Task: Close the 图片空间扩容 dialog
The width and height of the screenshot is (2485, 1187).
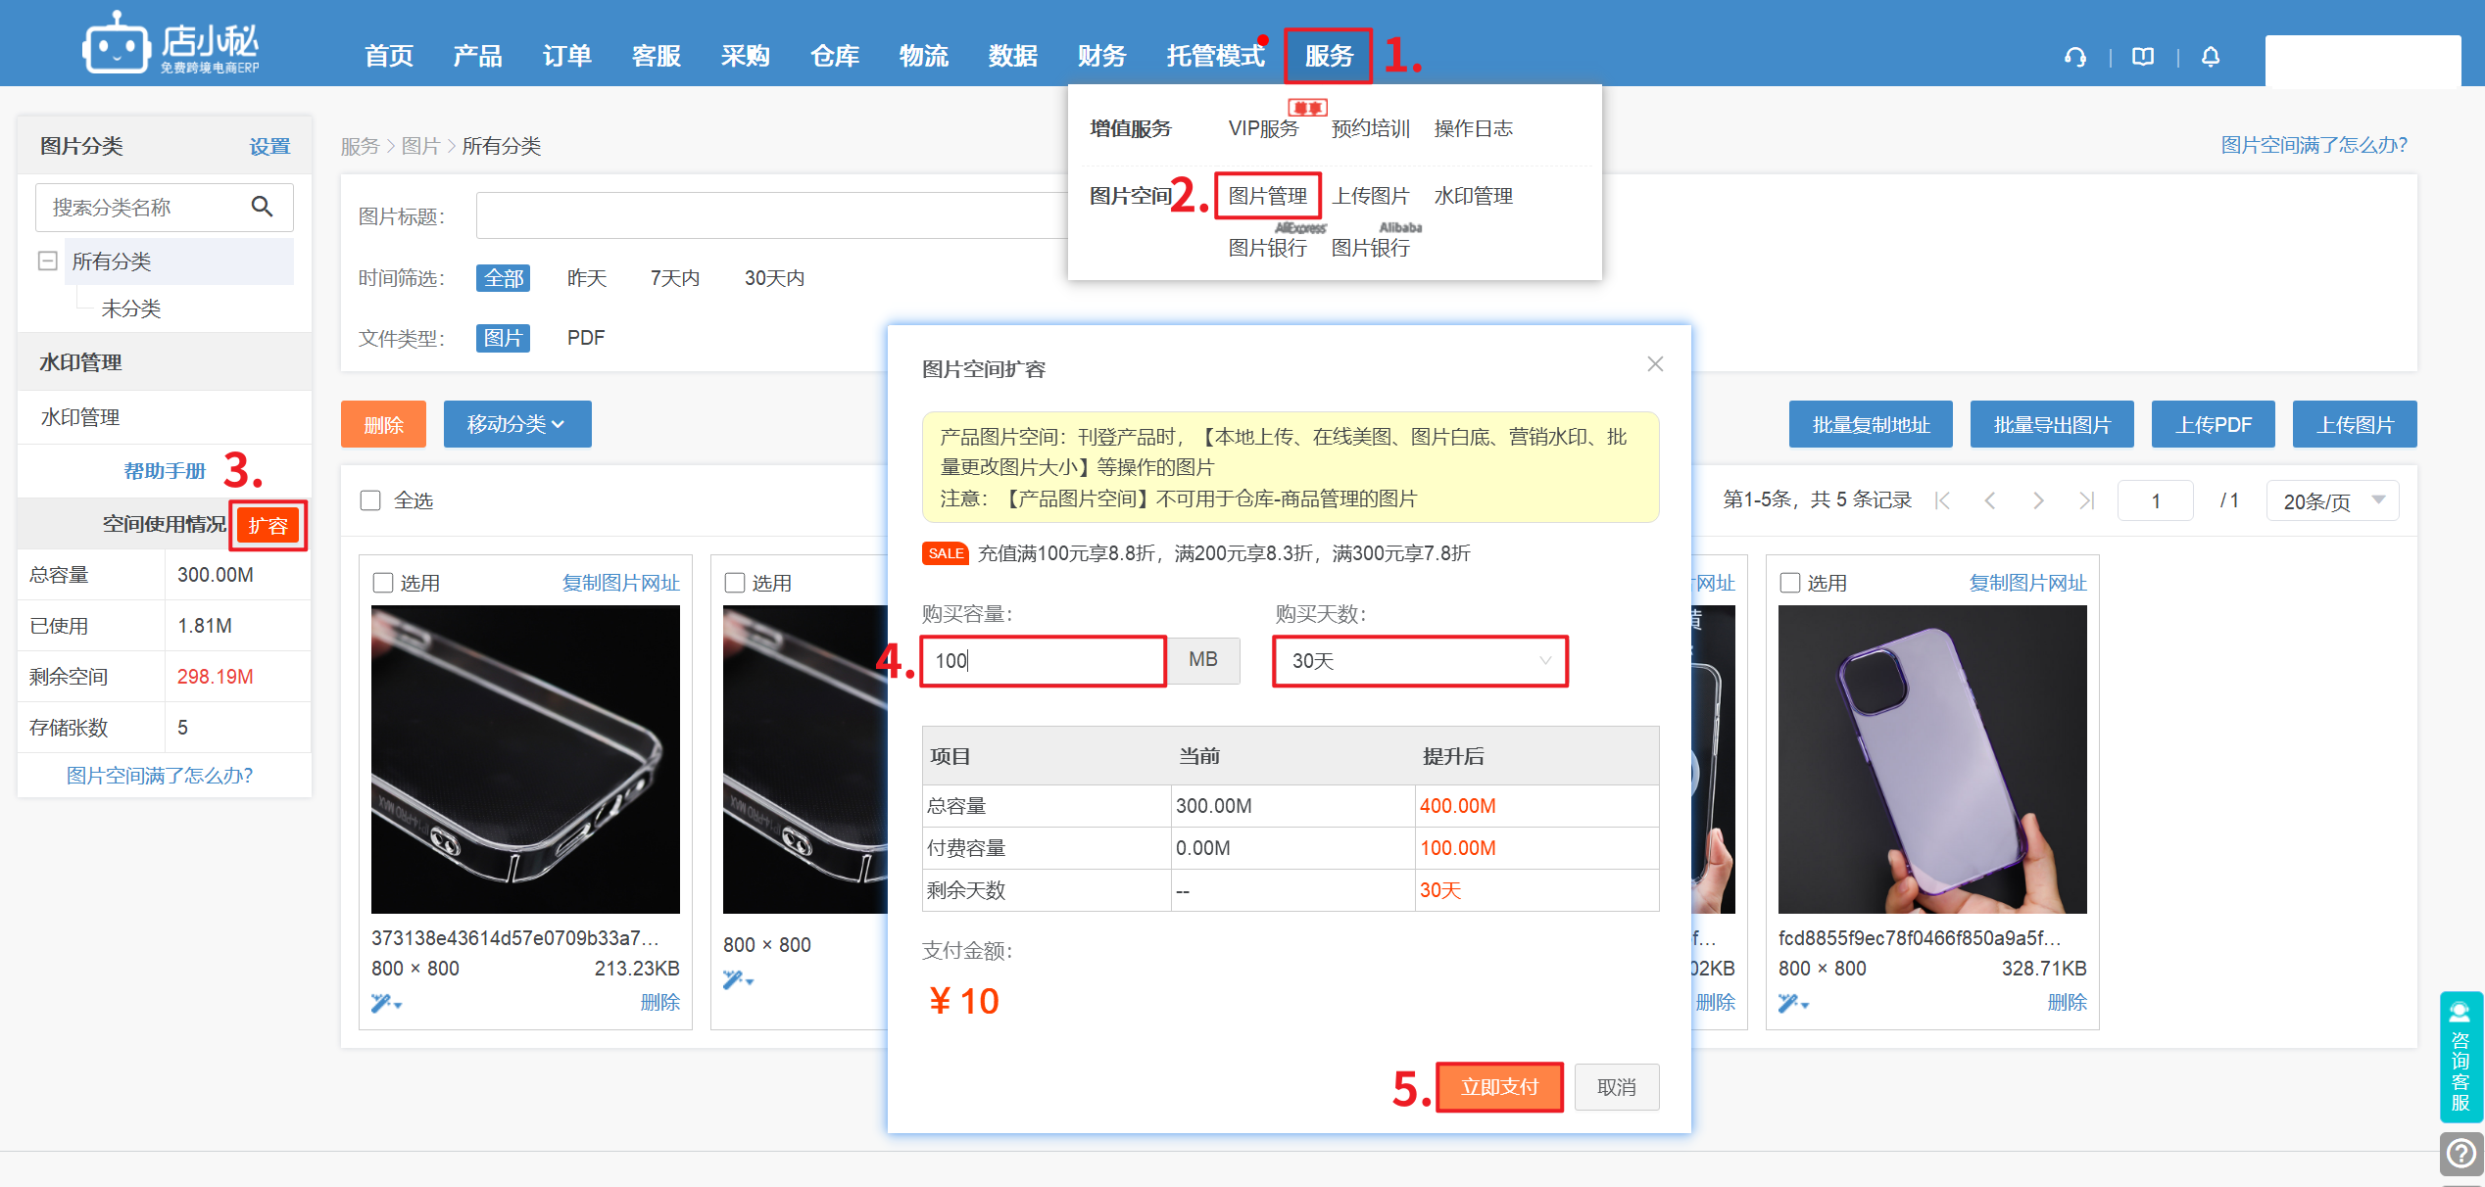Action: 1655,364
